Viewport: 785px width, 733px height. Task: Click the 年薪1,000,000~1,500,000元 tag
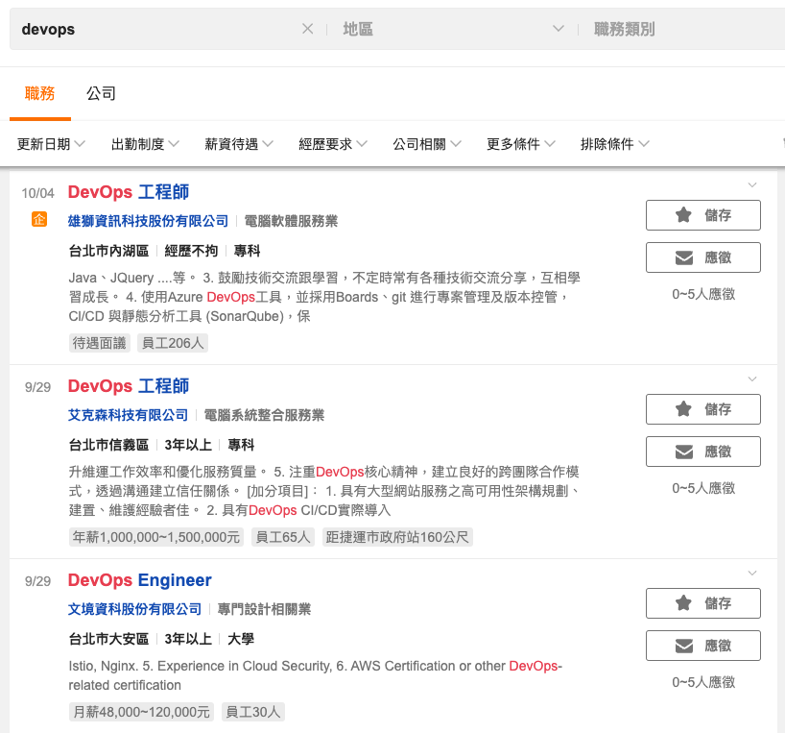click(156, 537)
